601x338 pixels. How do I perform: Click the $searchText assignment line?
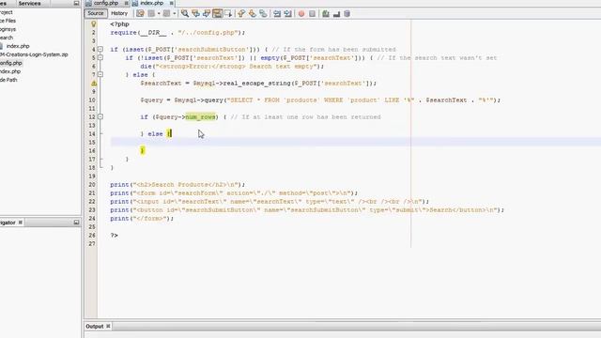[x=258, y=84]
